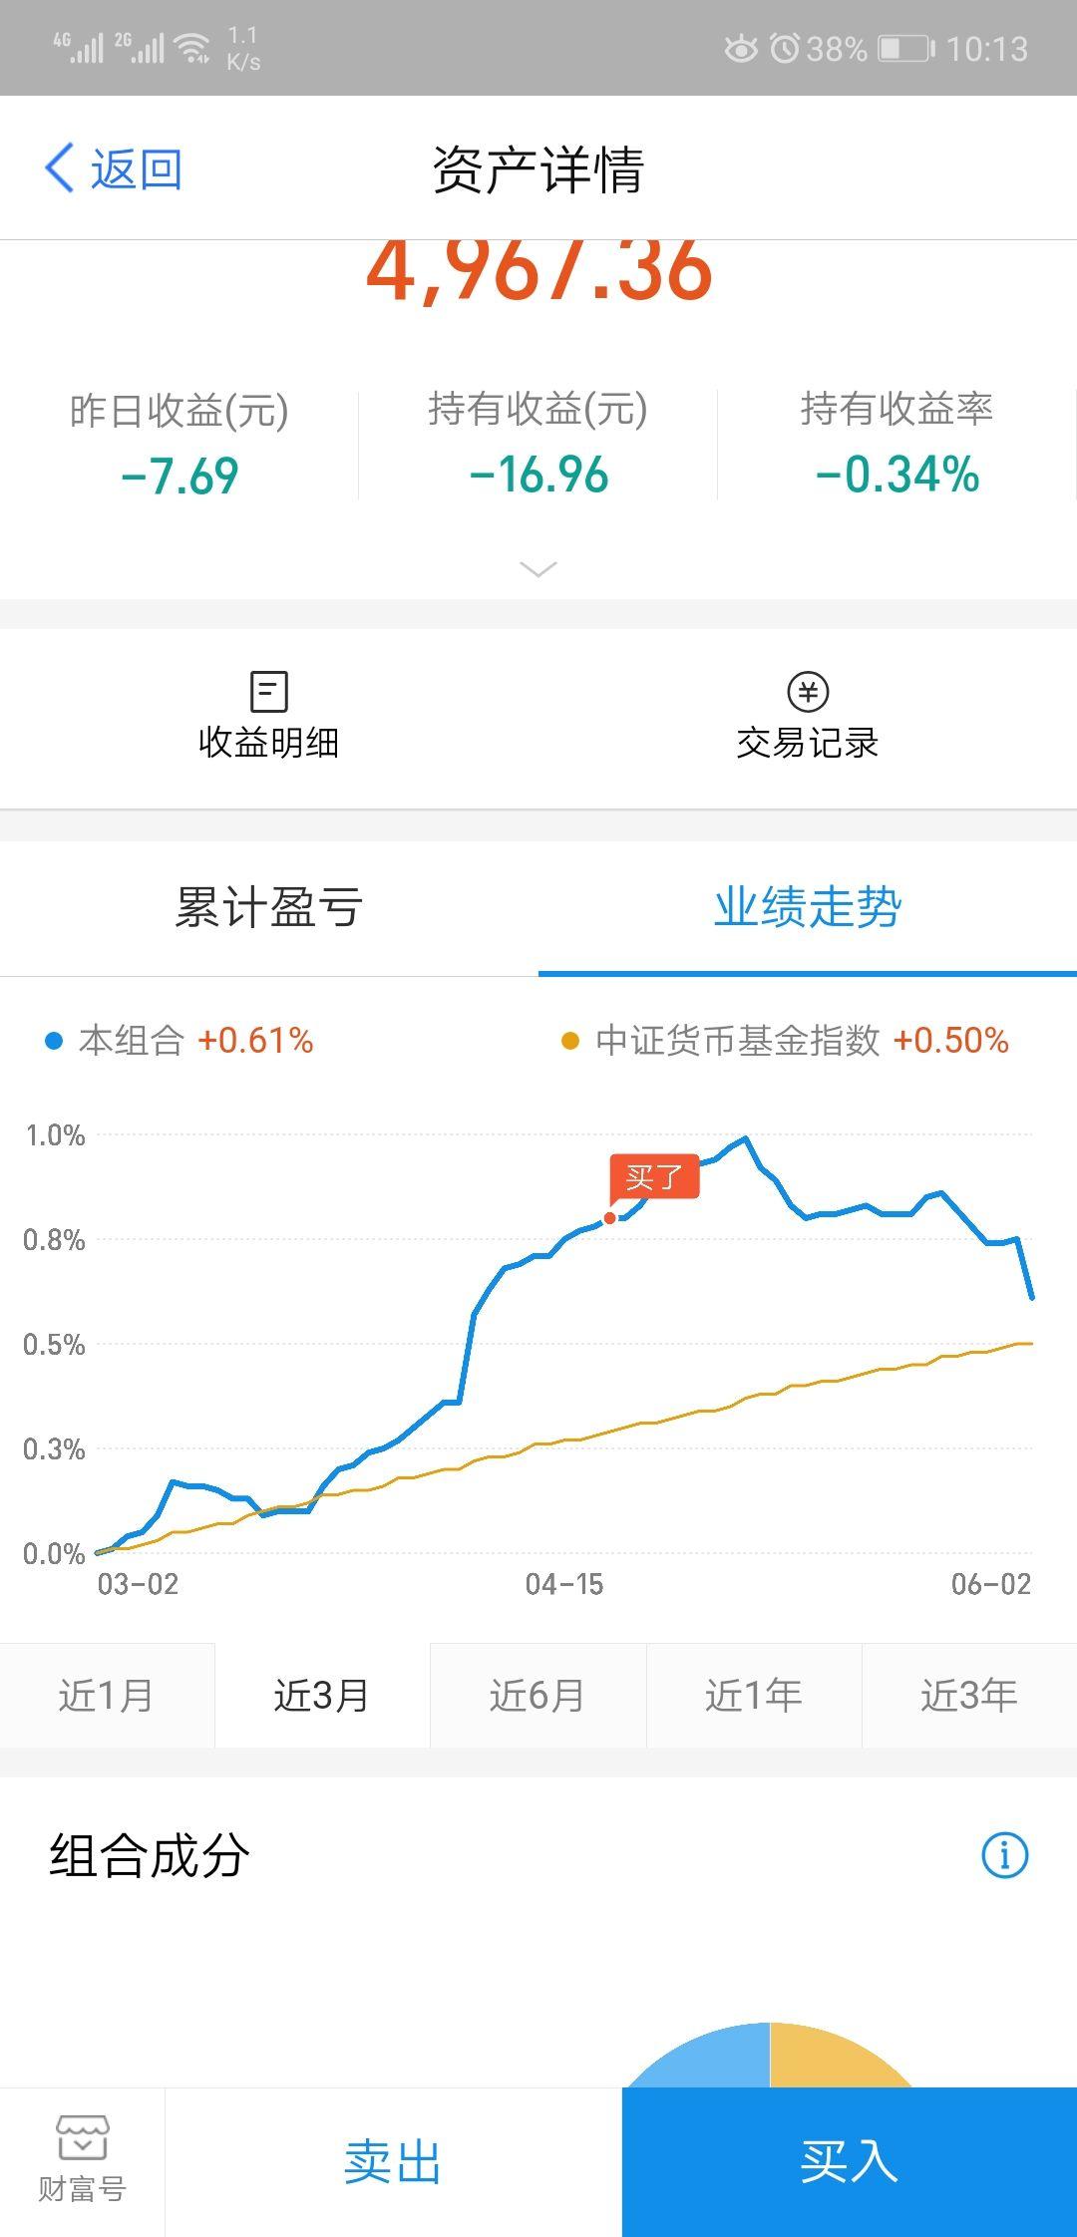Open the 财富号 shop icon
Screen dimensions: 1077x2237
pos(83,2137)
